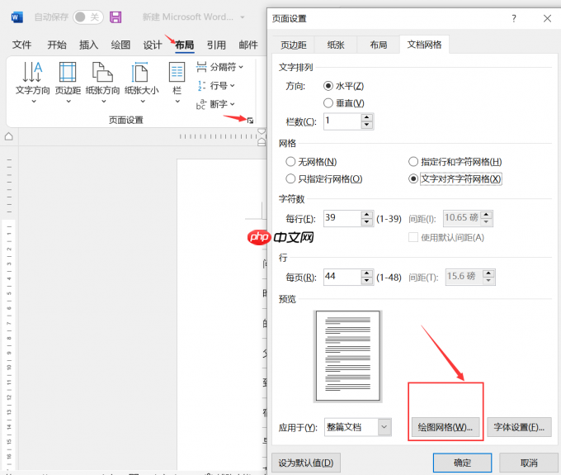
Task: Open the 栏 columns tool
Action: pos(177,78)
